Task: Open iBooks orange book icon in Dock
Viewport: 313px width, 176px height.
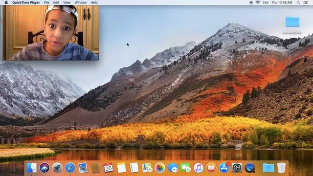Action: (211, 168)
